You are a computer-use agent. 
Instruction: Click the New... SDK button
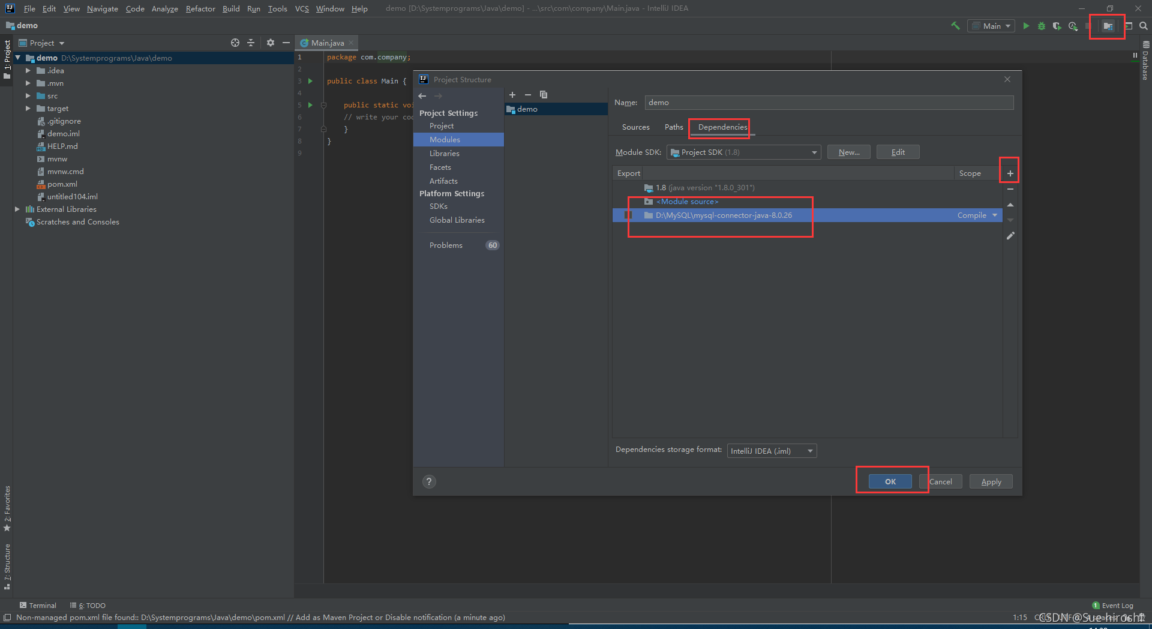pyautogui.click(x=849, y=152)
